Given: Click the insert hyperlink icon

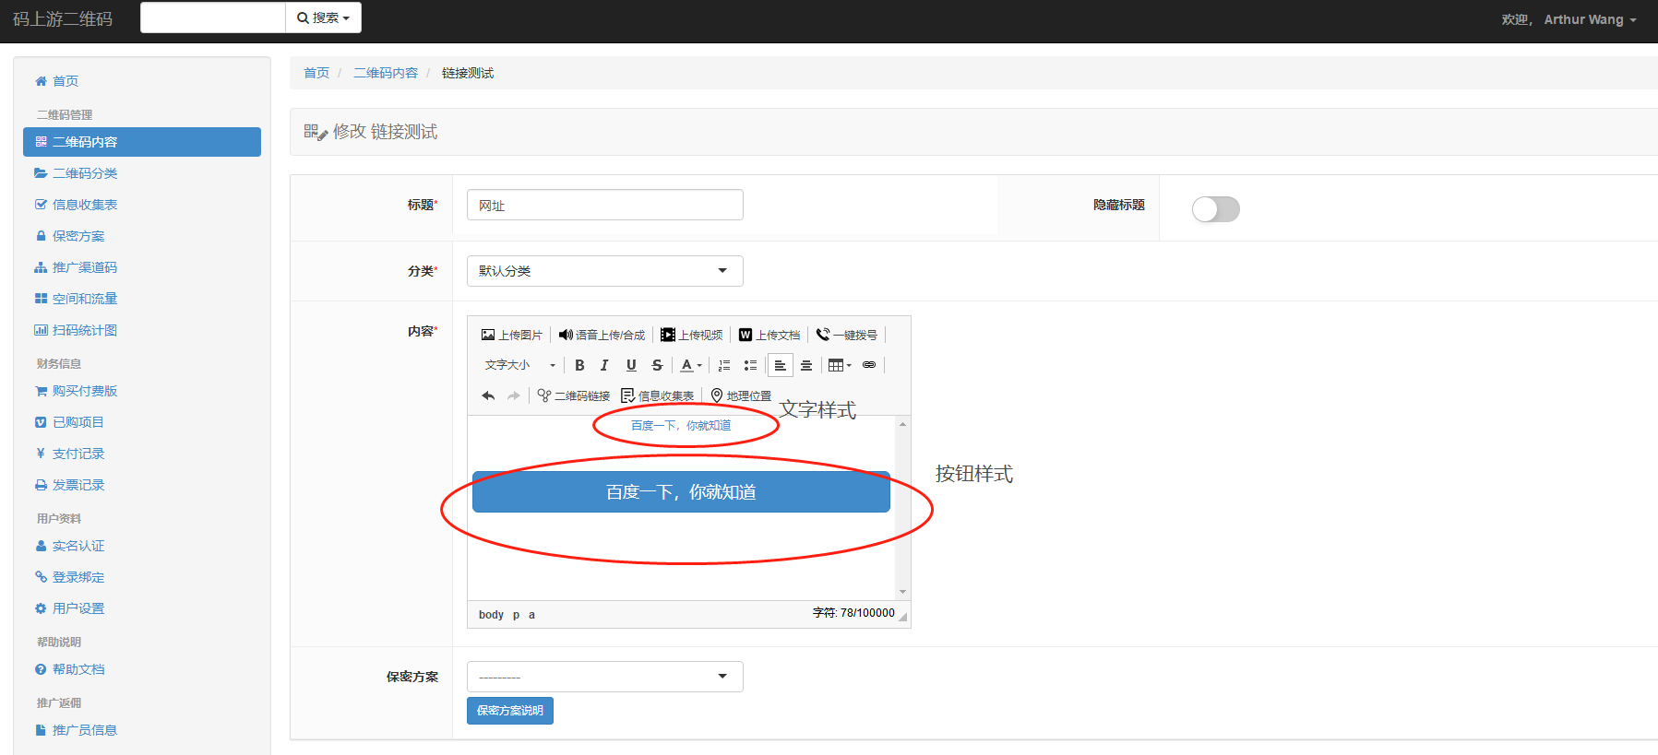Looking at the screenshot, I should pos(869,365).
